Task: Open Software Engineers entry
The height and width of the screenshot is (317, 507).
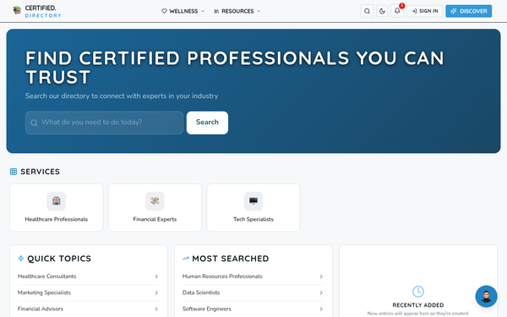Action: coord(253,309)
